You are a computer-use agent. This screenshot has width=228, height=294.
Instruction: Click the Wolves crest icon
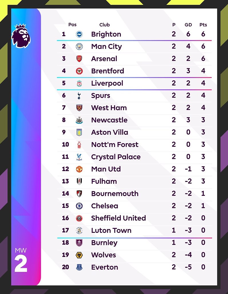coord(79,255)
